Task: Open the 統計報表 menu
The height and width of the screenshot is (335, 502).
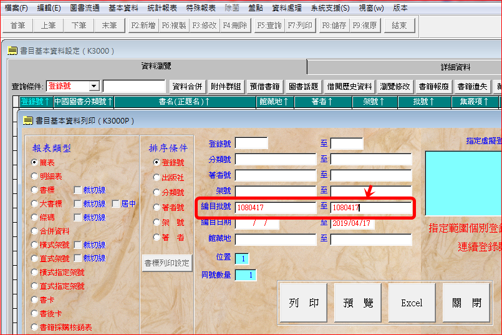Action: 162,8
